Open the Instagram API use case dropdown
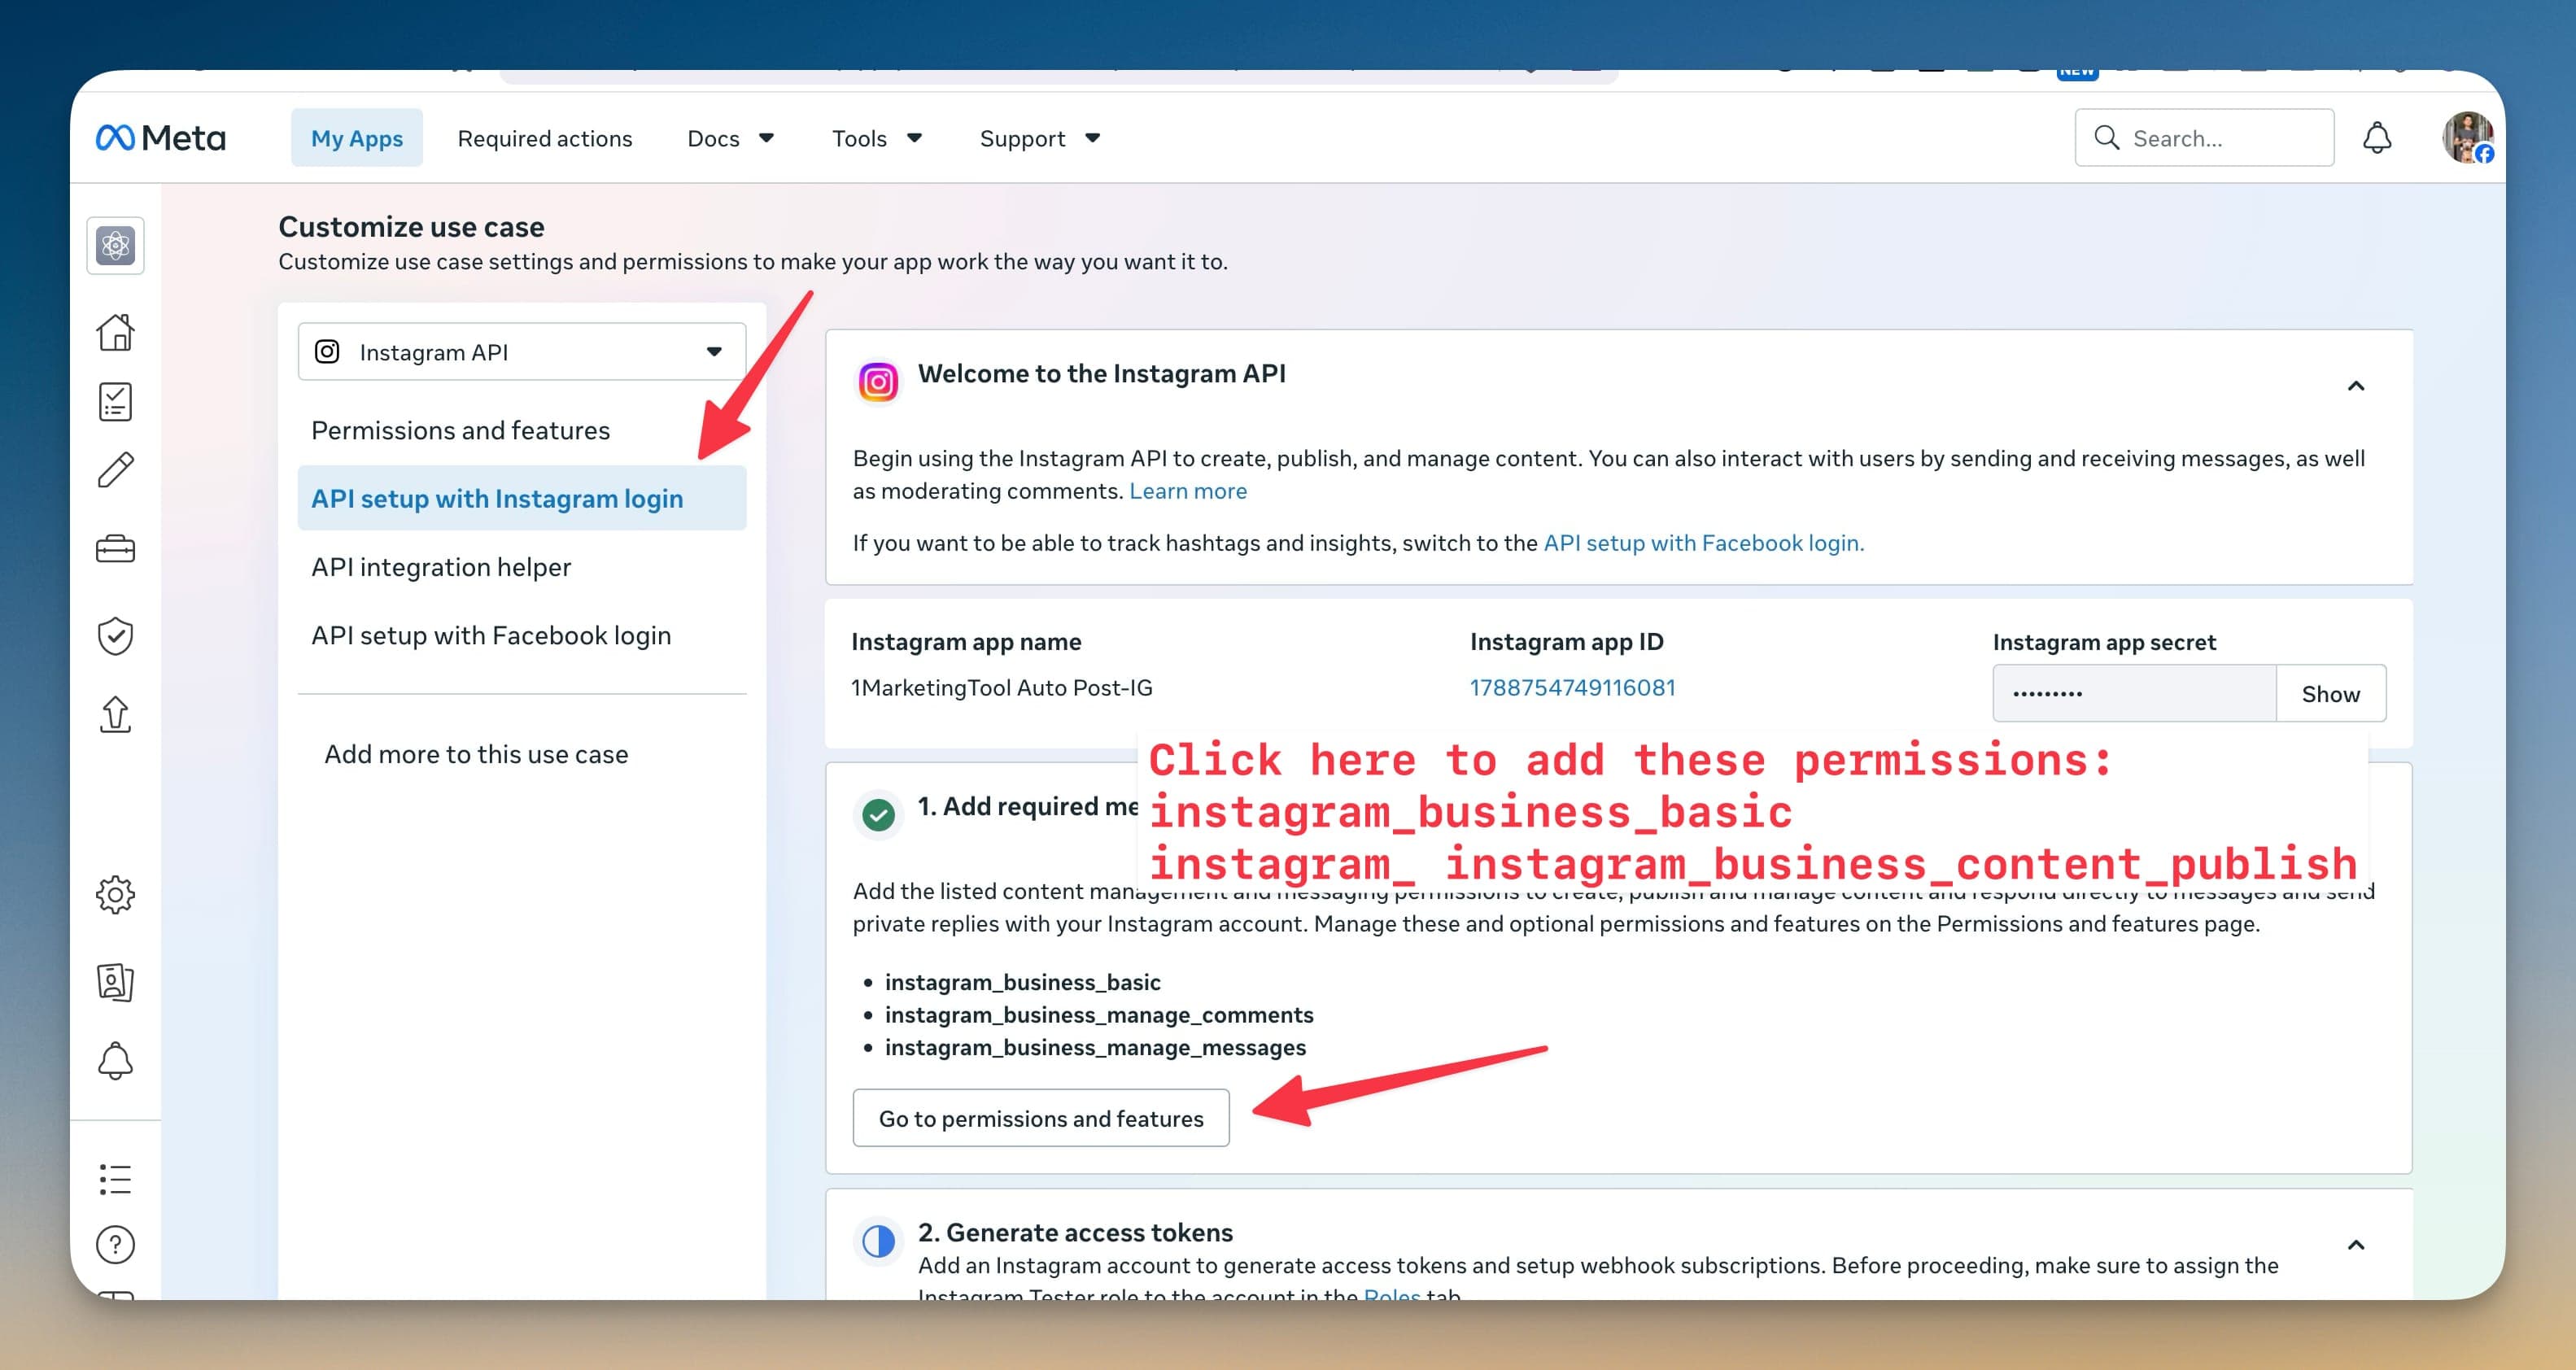Screen dimensions: 2576x1370 (x=522, y=352)
